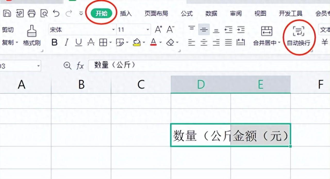The image size is (330, 179).
Task: Select column D header
Action: point(201,84)
